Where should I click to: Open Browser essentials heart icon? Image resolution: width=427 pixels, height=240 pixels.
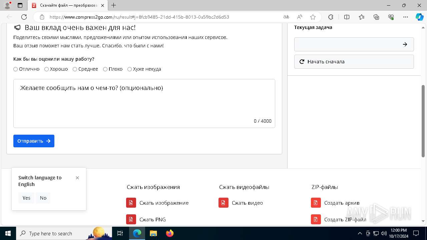pos(391,17)
